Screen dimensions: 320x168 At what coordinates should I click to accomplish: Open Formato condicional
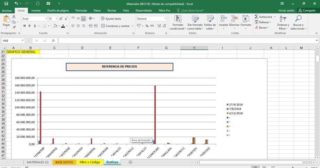click(x=178, y=23)
